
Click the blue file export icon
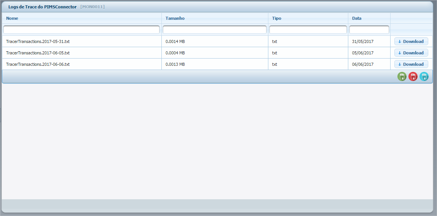(x=424, y=76)
